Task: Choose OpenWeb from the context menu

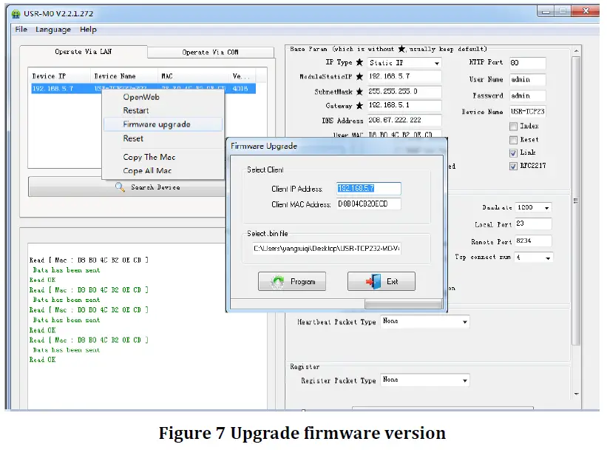Action: 141,97
